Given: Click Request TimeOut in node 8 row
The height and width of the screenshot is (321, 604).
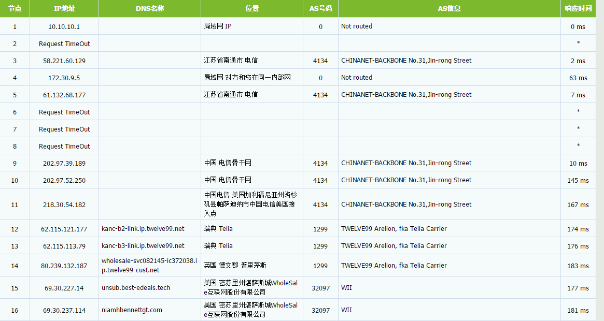Looking at the screenshot, I should [64, 146].
